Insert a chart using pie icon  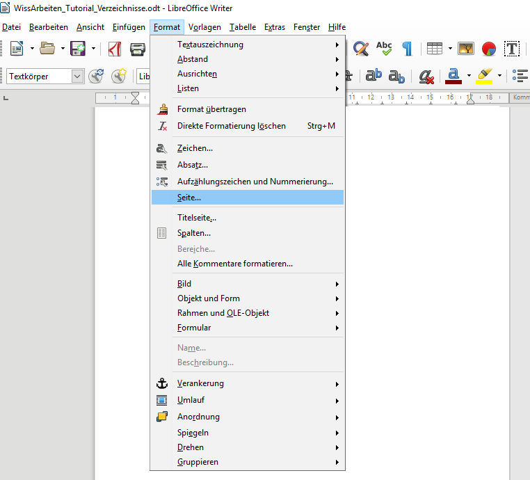tap(489, 49)
